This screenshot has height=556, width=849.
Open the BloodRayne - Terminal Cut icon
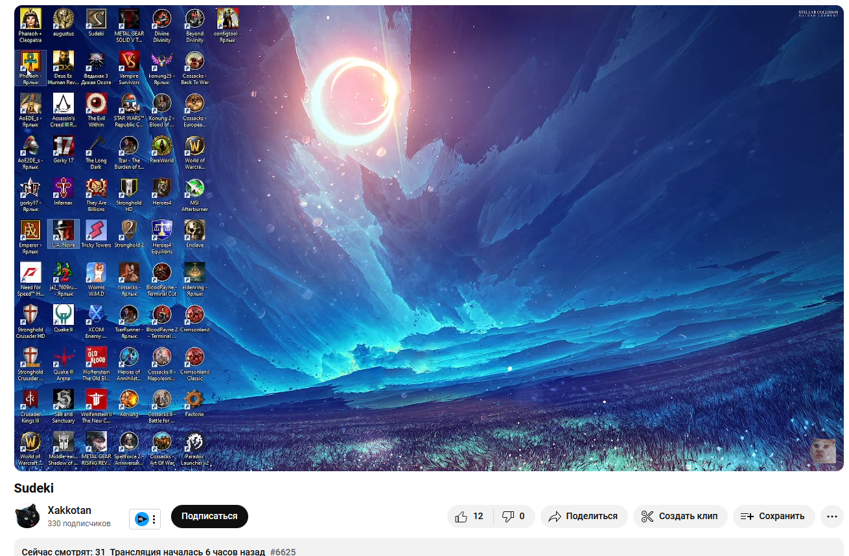tap(161, 279)
